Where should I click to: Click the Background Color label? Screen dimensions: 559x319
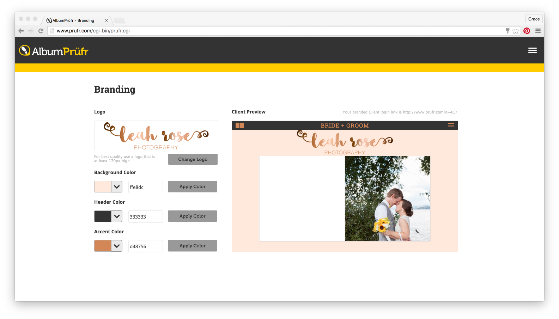[115, 172]
